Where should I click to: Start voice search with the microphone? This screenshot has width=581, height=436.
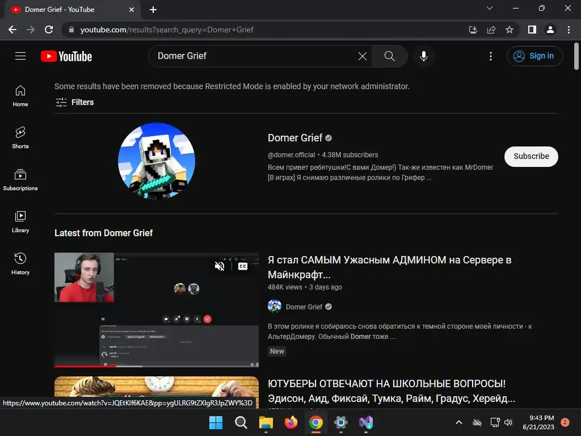pos(423,56)
